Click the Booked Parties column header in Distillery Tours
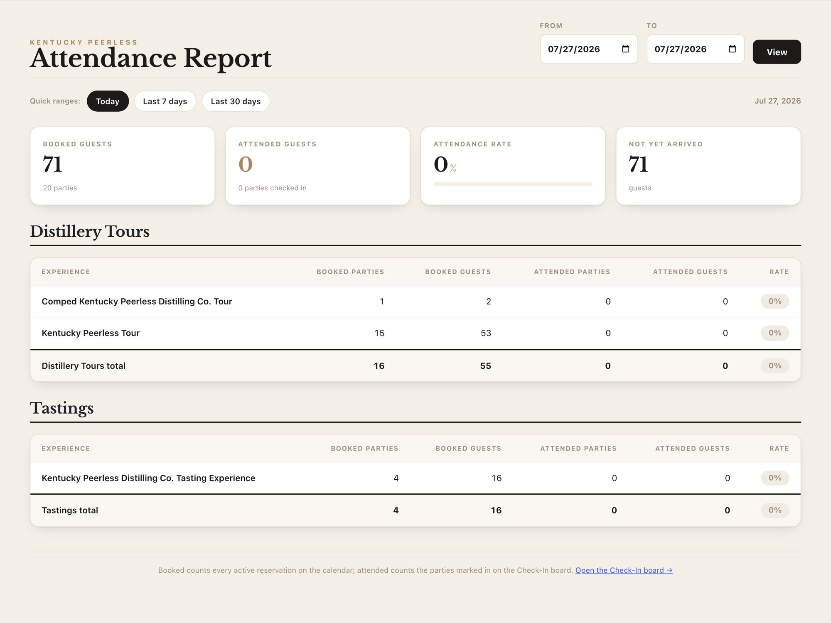Image resolution: width=831 pixels, height=623 pixels. (350, 272)
